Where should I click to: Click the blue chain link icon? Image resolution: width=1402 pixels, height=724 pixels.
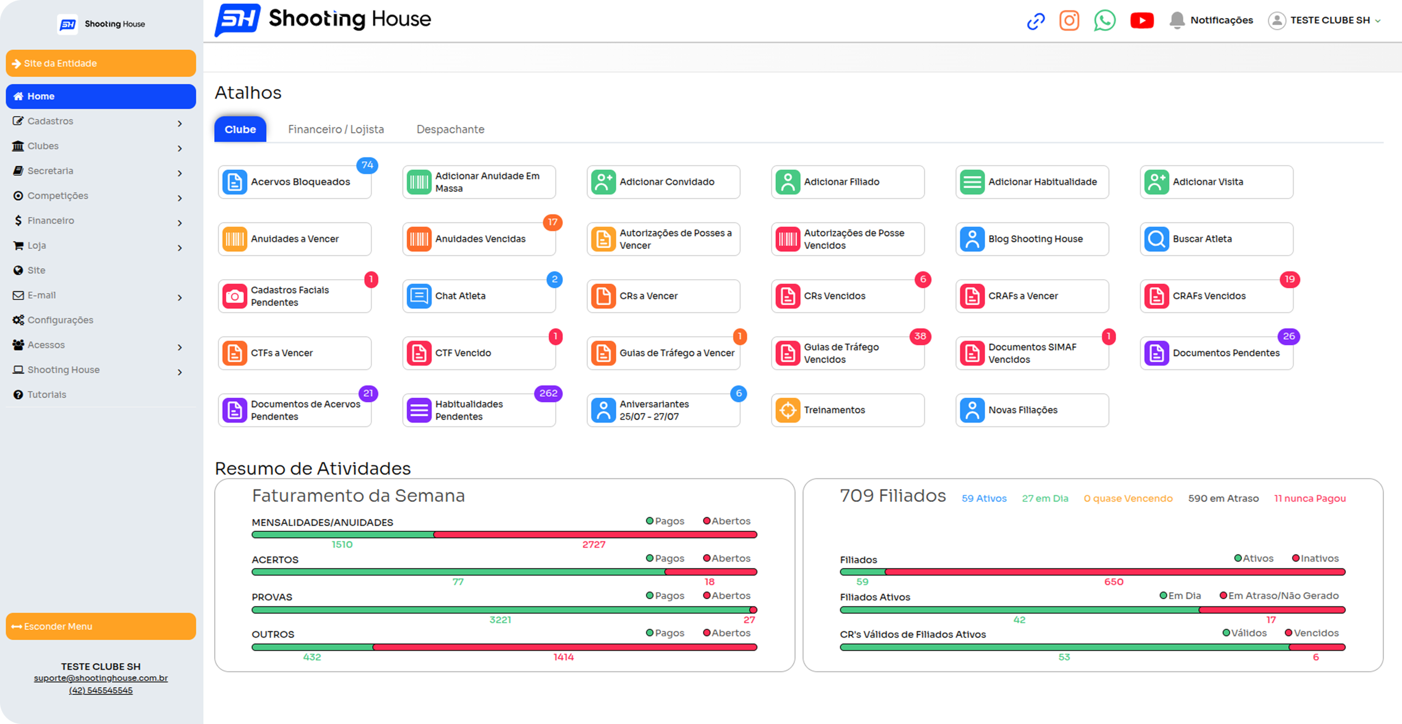tap(1036, 21)
